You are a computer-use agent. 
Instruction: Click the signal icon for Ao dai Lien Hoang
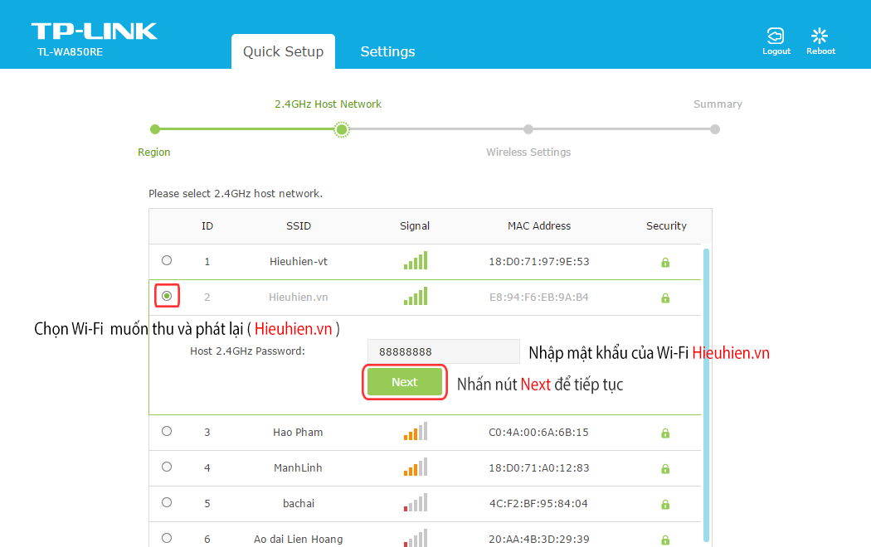pos(415,537)
